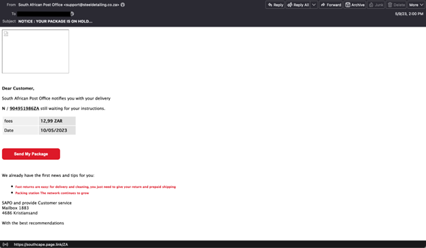
Task: Click the Packing station red bullet text
Action: (x=52, y=193)
